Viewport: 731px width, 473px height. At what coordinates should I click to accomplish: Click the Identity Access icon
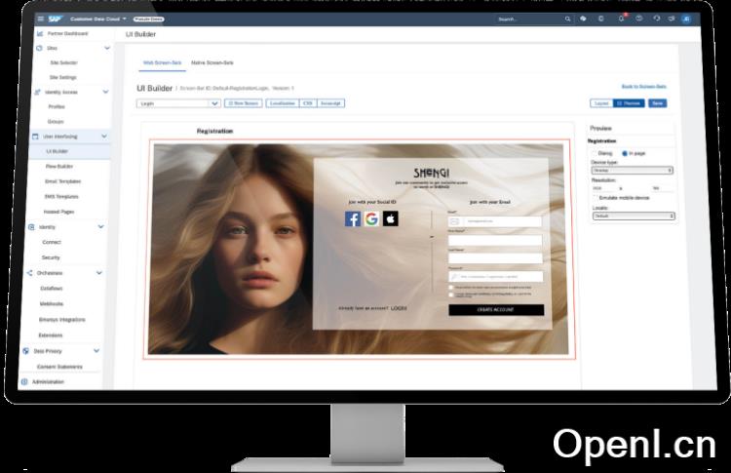click(x=37, y=92)
